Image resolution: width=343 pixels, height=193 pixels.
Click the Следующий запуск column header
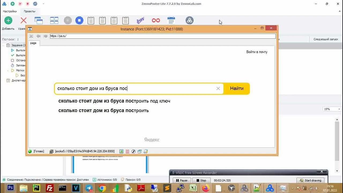coord(326,39)
